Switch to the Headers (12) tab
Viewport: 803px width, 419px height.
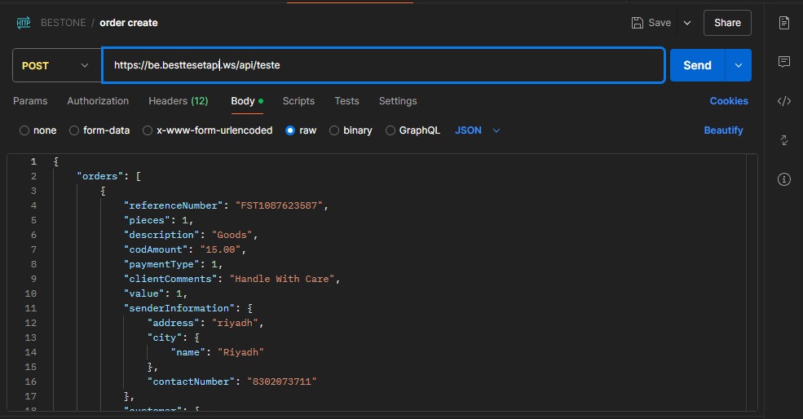(x=178, y=101)
